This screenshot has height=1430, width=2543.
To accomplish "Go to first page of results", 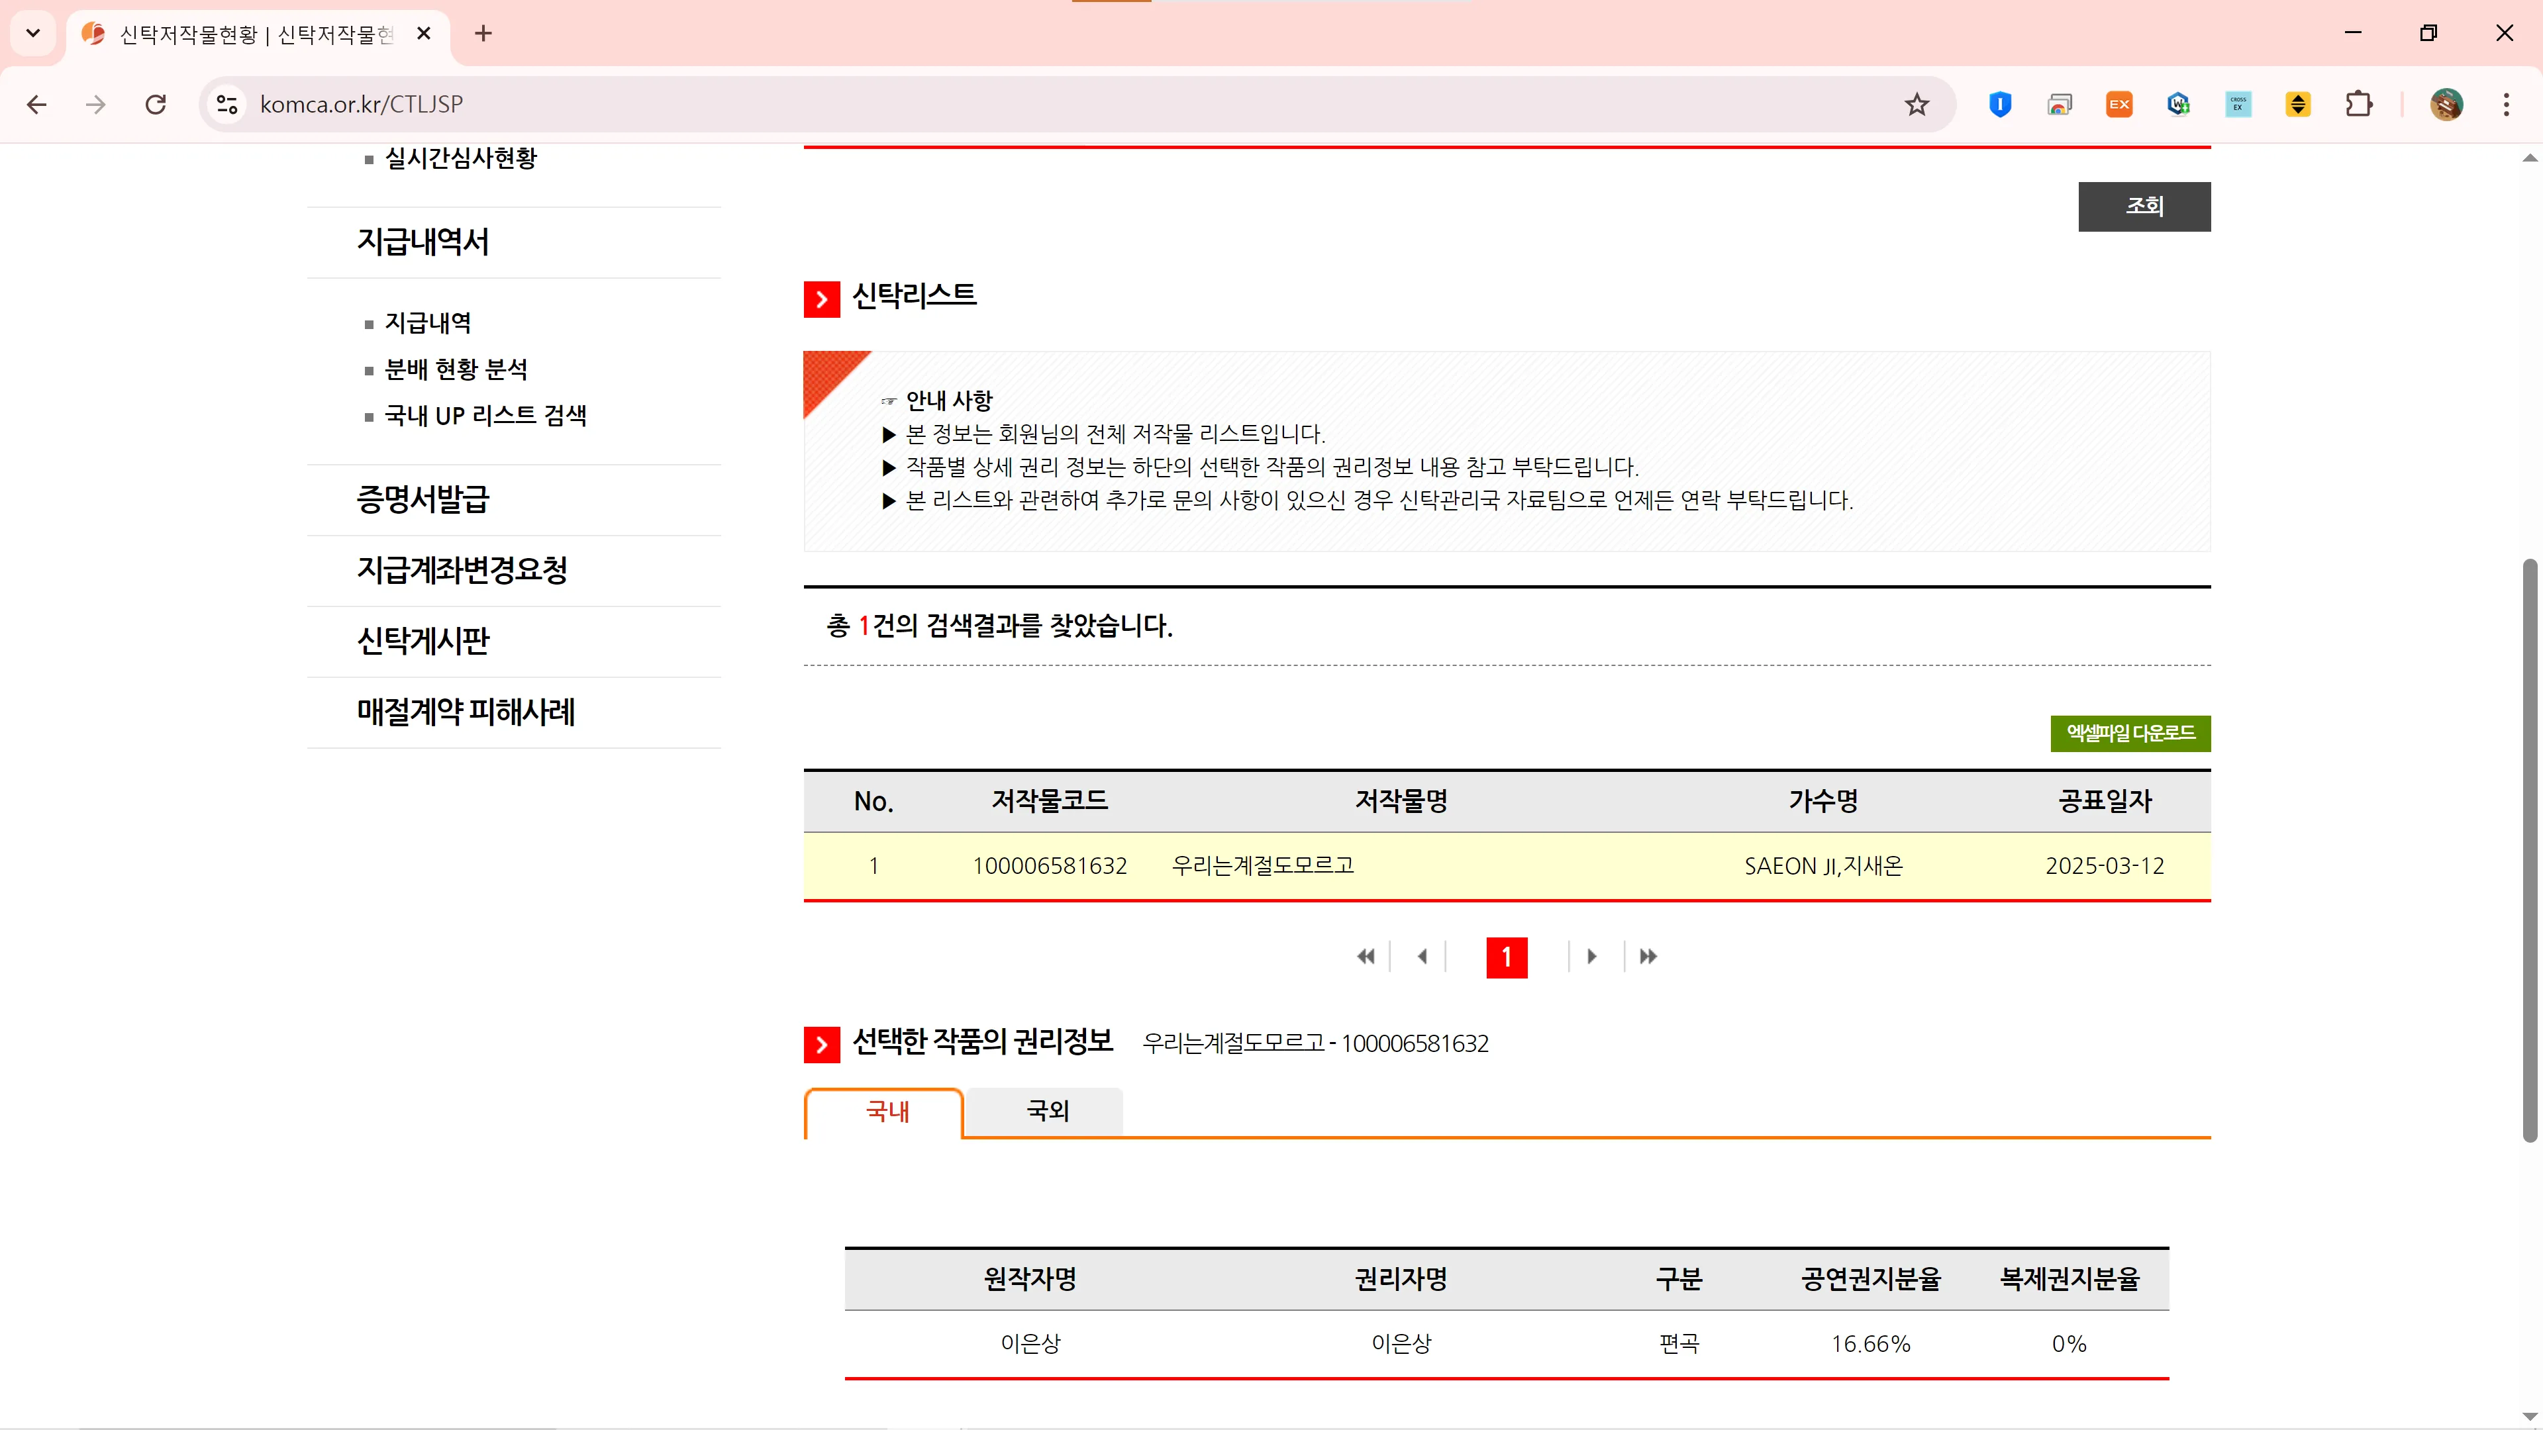I will click(1366, 956).
